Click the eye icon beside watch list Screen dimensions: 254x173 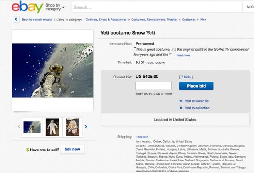pyautogui.click(x=181, y=101)
